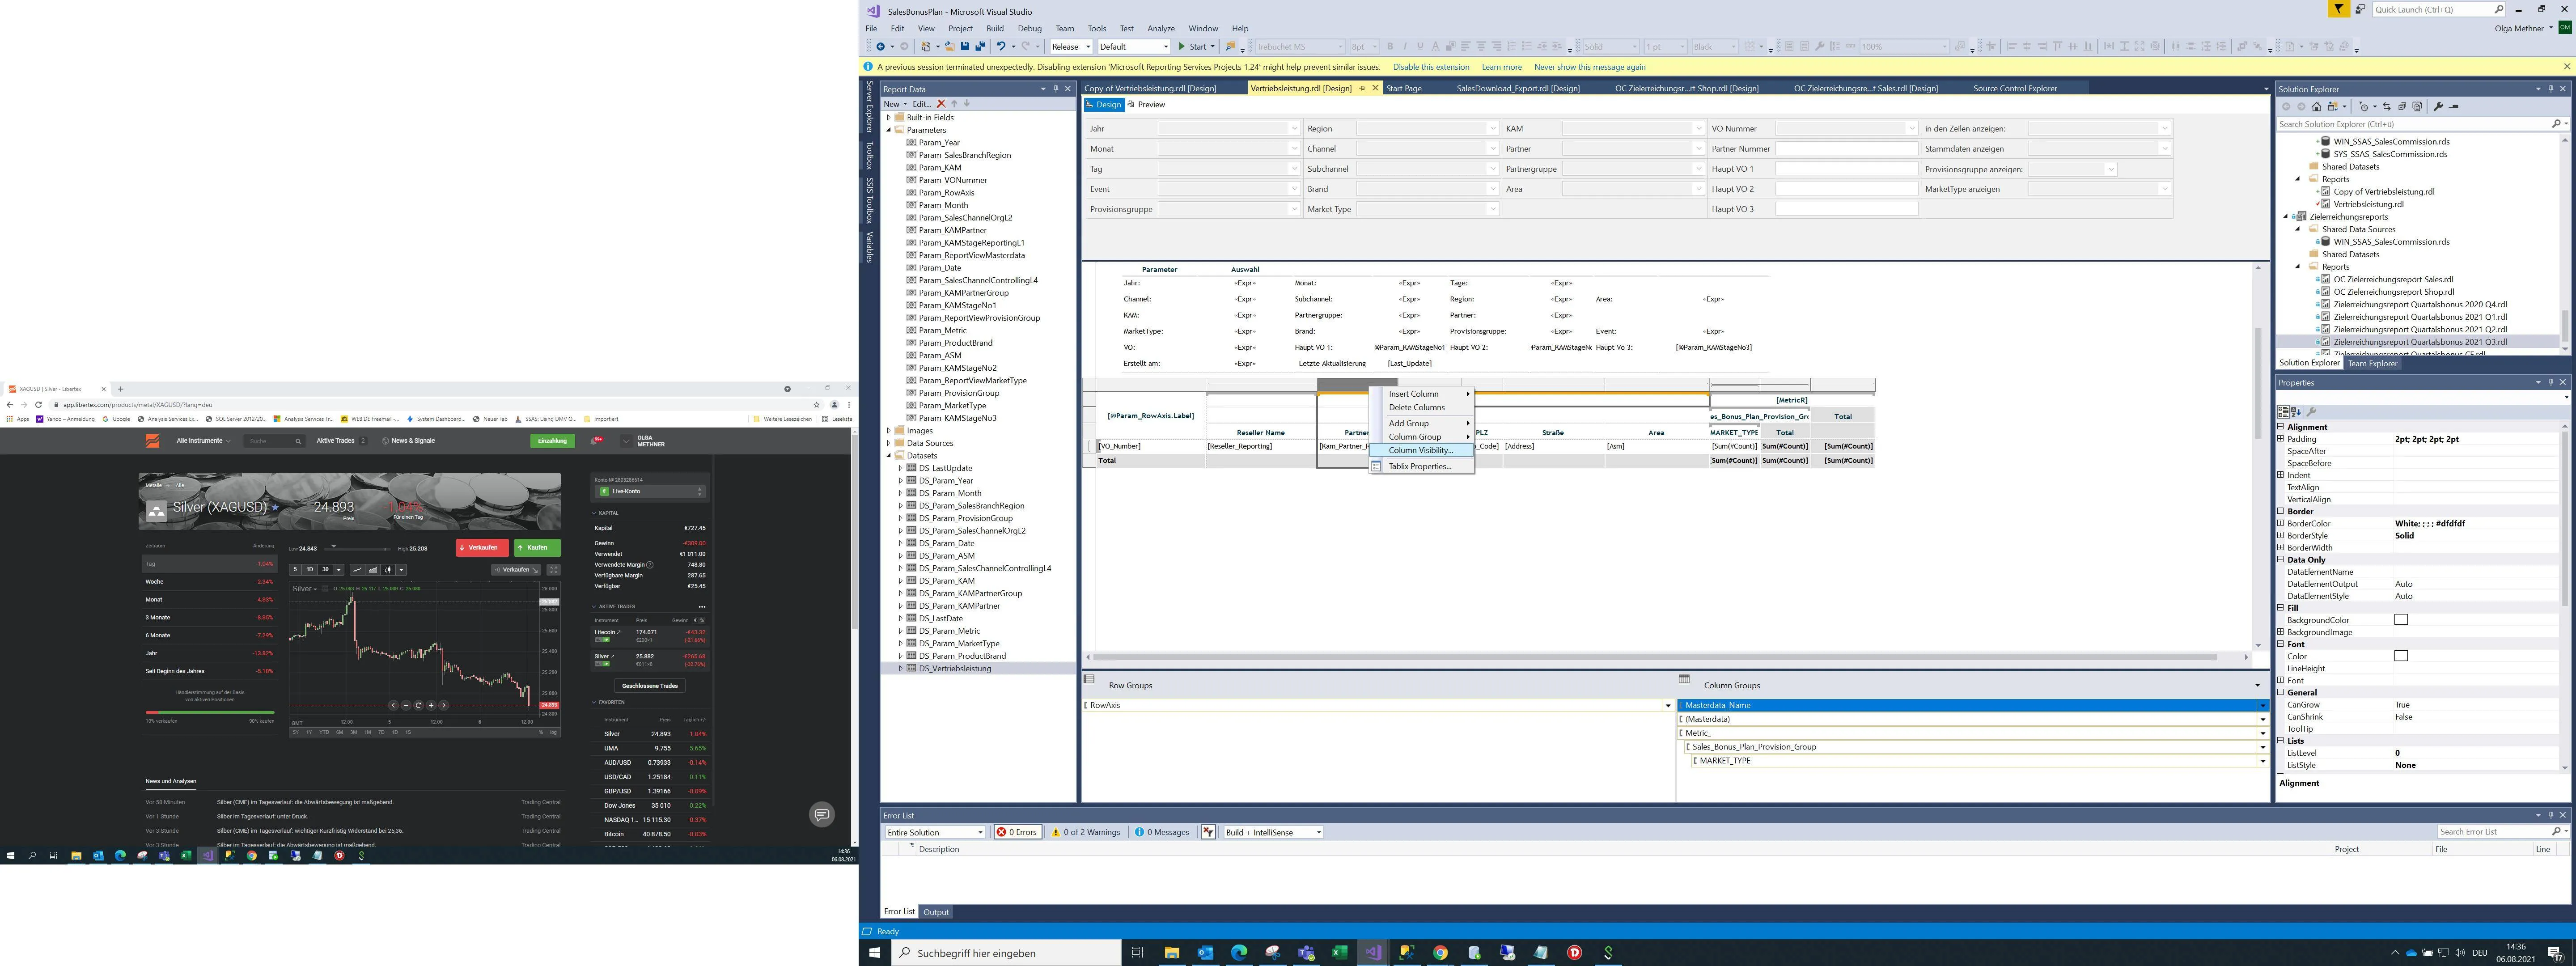This screenshot has height=966, width=2576.
Task: Click the Home icon in Solution Explorer
Action: (2316, 106)
